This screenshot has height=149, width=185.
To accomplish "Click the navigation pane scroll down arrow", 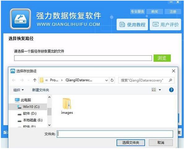I will click(x=49, y=125).
